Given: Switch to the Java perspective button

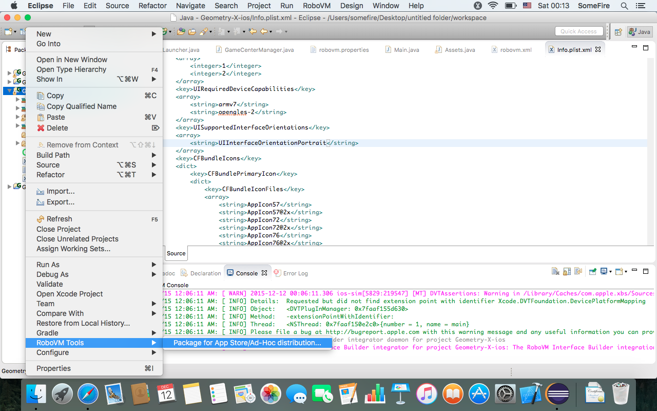Looking at the screenshot, I should [640, 32].
